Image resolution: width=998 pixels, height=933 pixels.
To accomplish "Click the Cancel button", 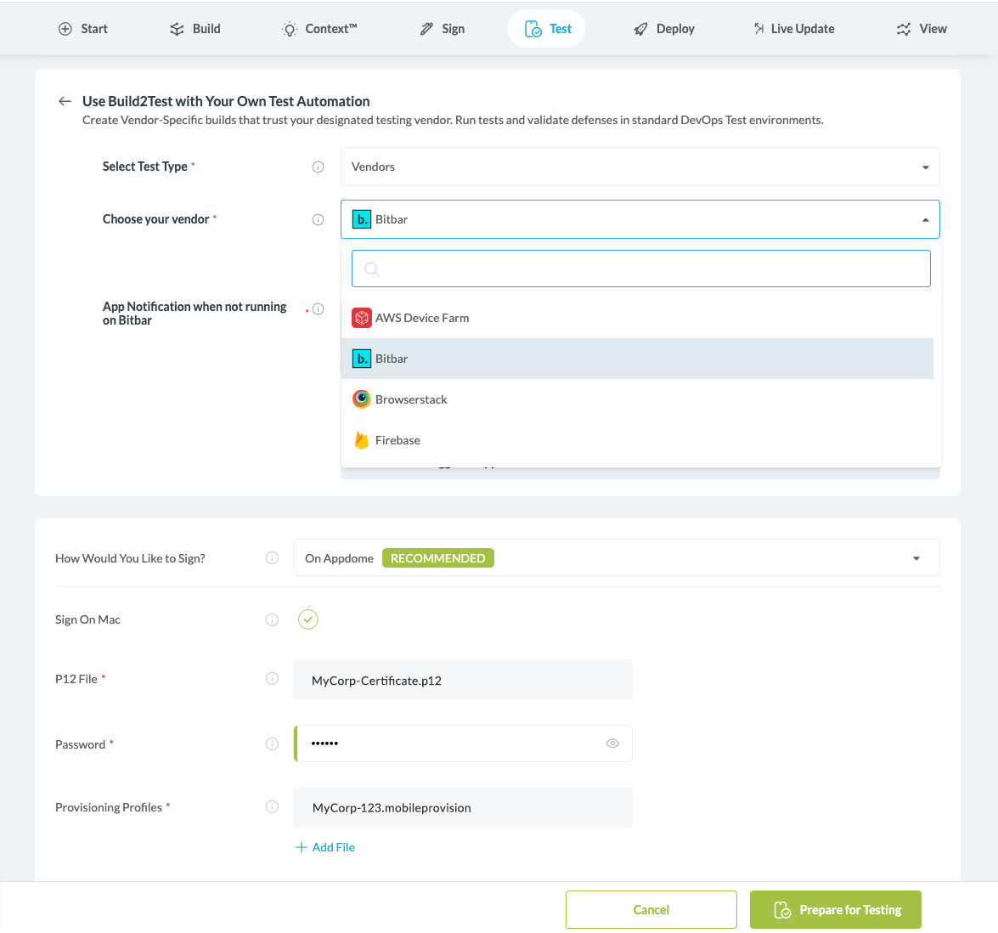I will click(651, 909).
